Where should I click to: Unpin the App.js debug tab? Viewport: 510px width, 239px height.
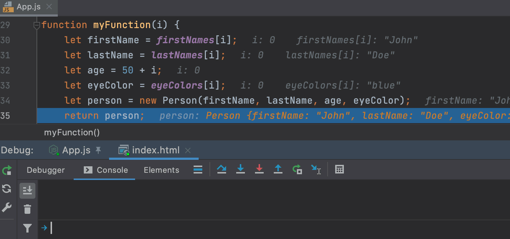(98, 150)
